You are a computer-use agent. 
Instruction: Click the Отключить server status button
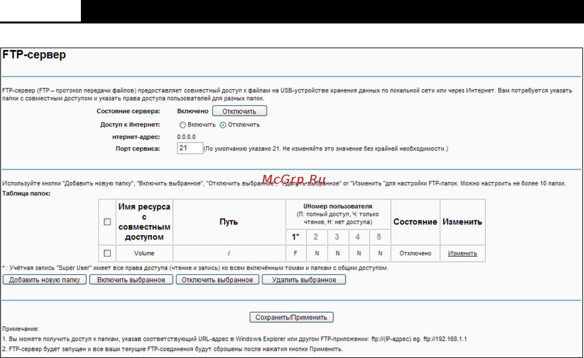(x=240, y=111)
